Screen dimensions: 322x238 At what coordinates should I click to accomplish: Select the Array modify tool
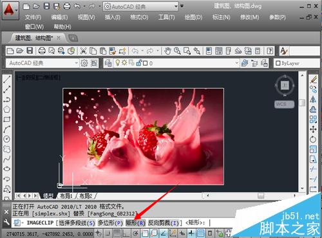pyautogui.click(x=313, y=120)
